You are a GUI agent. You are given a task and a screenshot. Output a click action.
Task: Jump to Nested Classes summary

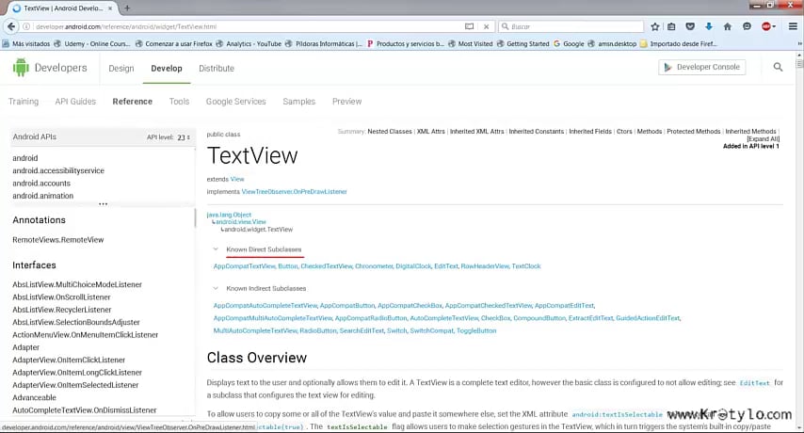click(390, 132)
